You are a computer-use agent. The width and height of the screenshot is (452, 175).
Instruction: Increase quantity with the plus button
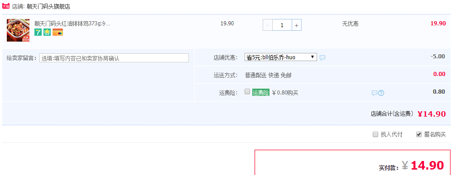[296, 25]
